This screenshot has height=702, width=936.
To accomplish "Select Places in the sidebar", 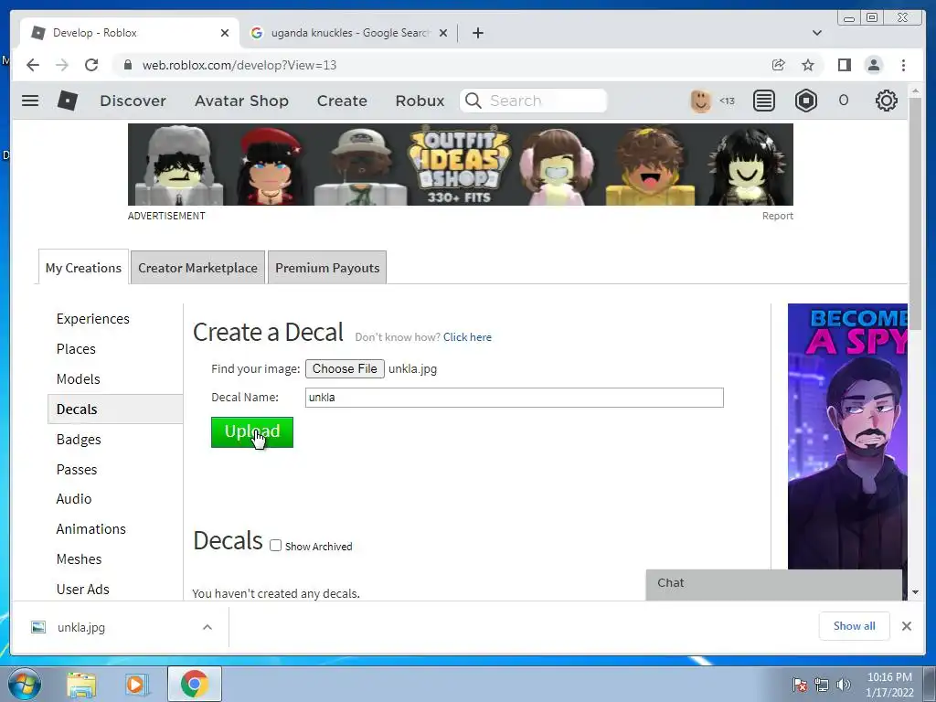I will 76,348.
